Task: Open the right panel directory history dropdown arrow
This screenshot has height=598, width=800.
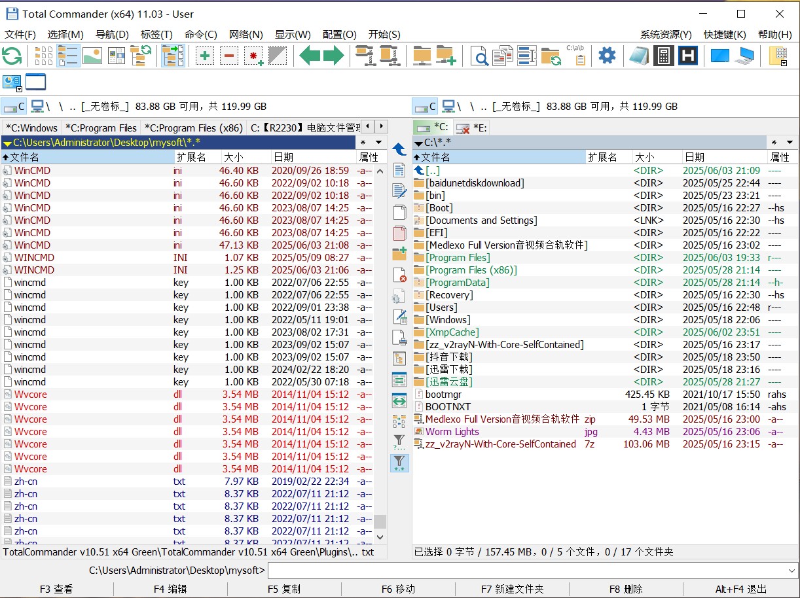Action: pyautogui.click(x=790, y=142)
